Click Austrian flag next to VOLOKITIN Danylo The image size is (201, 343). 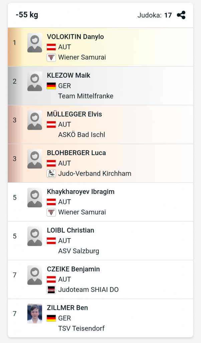tap(51, 47)
